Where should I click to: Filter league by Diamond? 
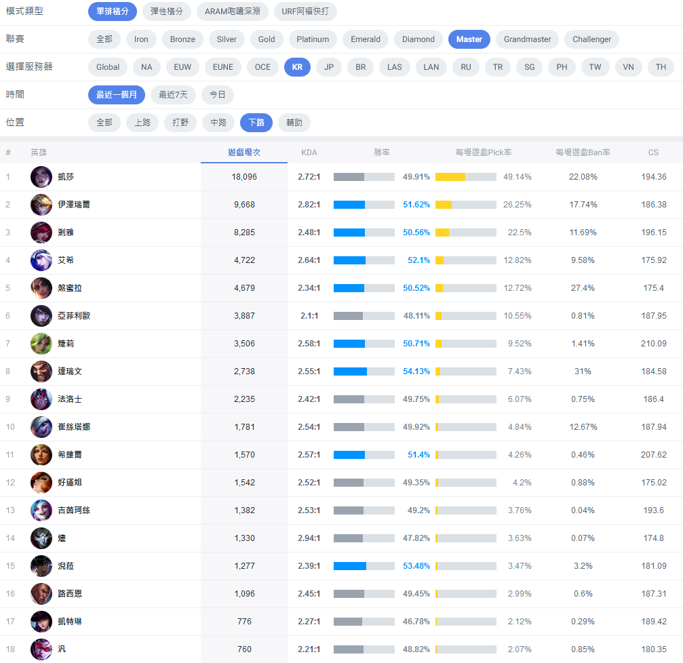[418, 39]
